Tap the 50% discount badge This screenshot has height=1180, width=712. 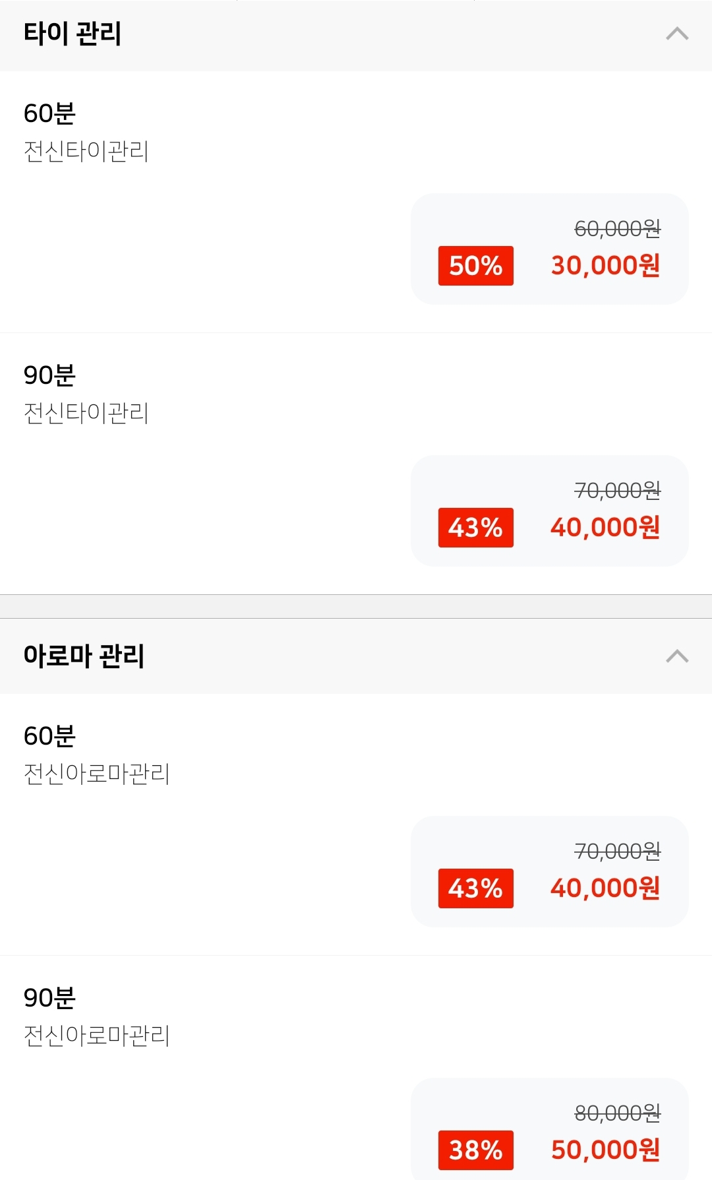475,266
